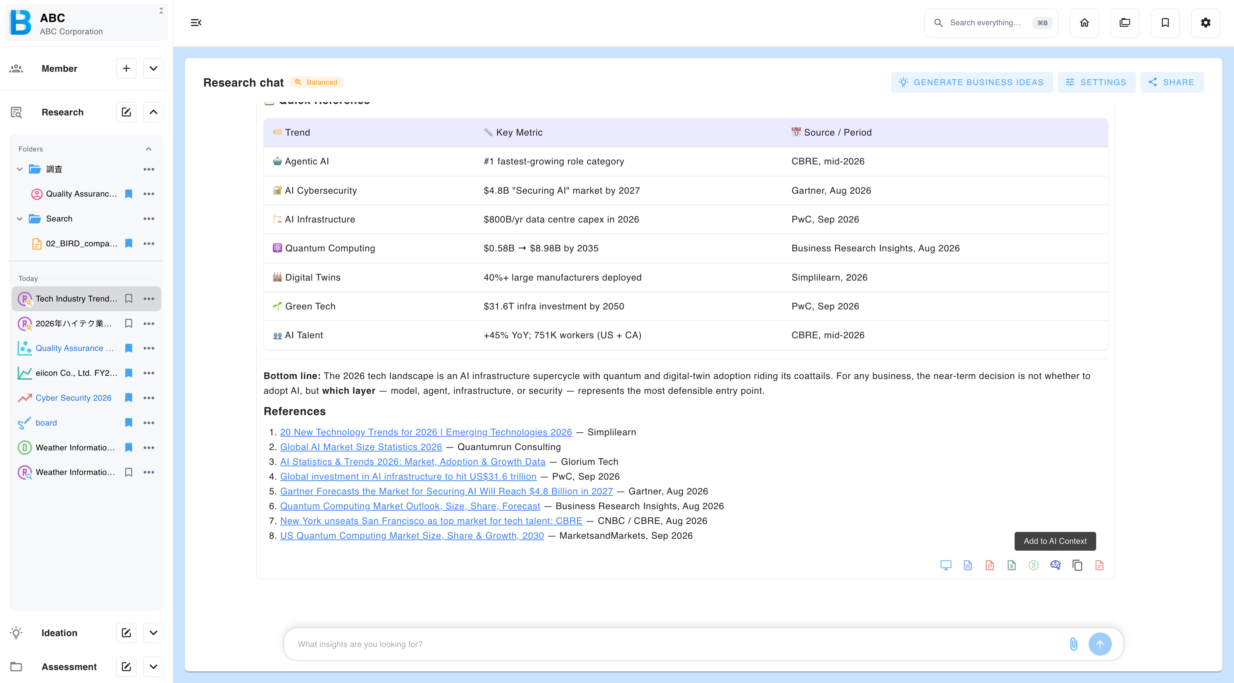Open the Cyber Security 2026 item

(x=73, y=398)
